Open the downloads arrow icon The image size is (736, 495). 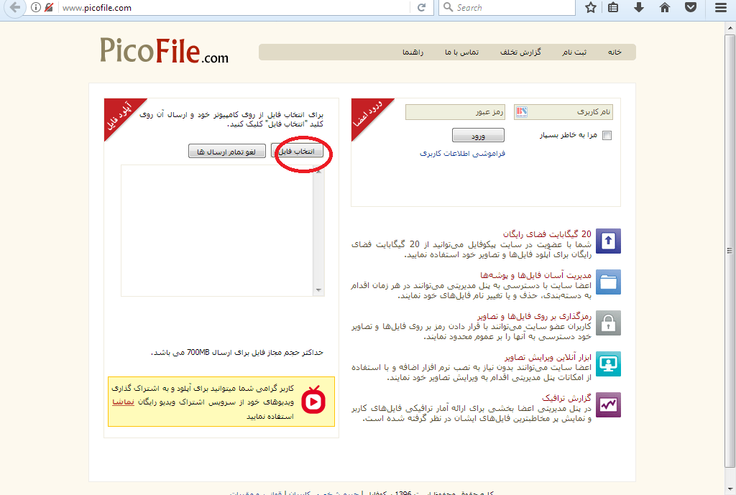[x=639, y=8]
